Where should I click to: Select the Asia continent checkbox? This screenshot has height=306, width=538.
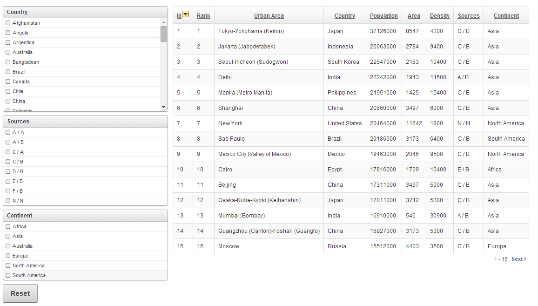click(x=8, y=236)
